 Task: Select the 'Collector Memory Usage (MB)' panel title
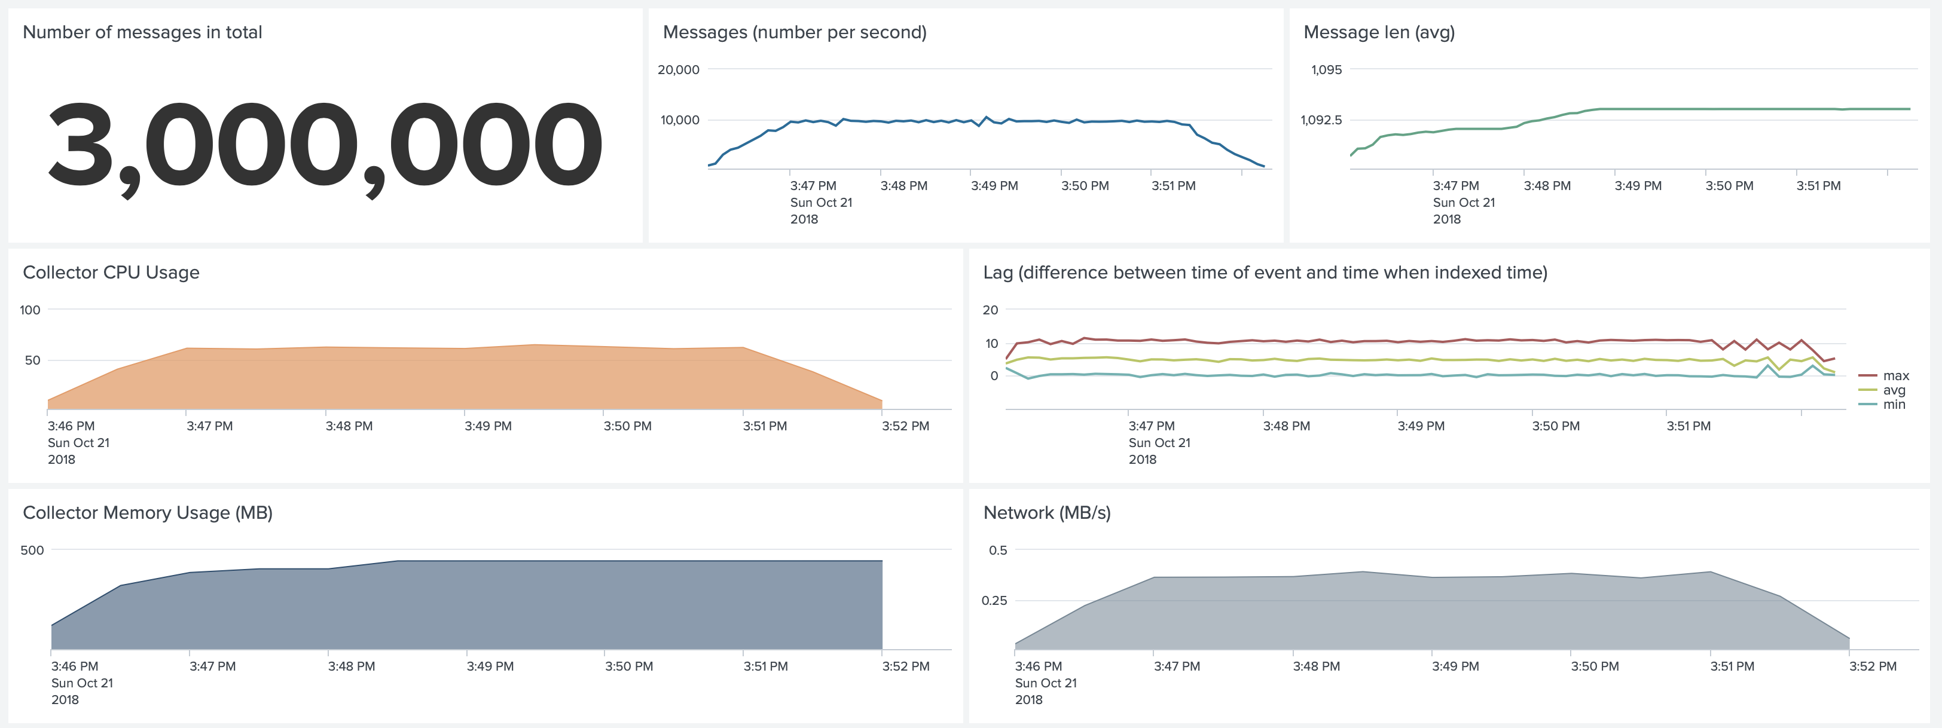148,512
